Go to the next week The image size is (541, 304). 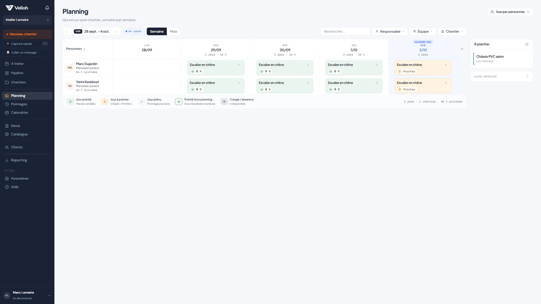tap(117, 32)
